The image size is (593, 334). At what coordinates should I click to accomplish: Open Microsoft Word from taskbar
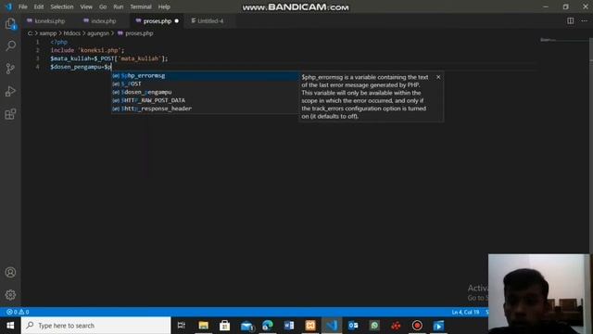(289, 326)
